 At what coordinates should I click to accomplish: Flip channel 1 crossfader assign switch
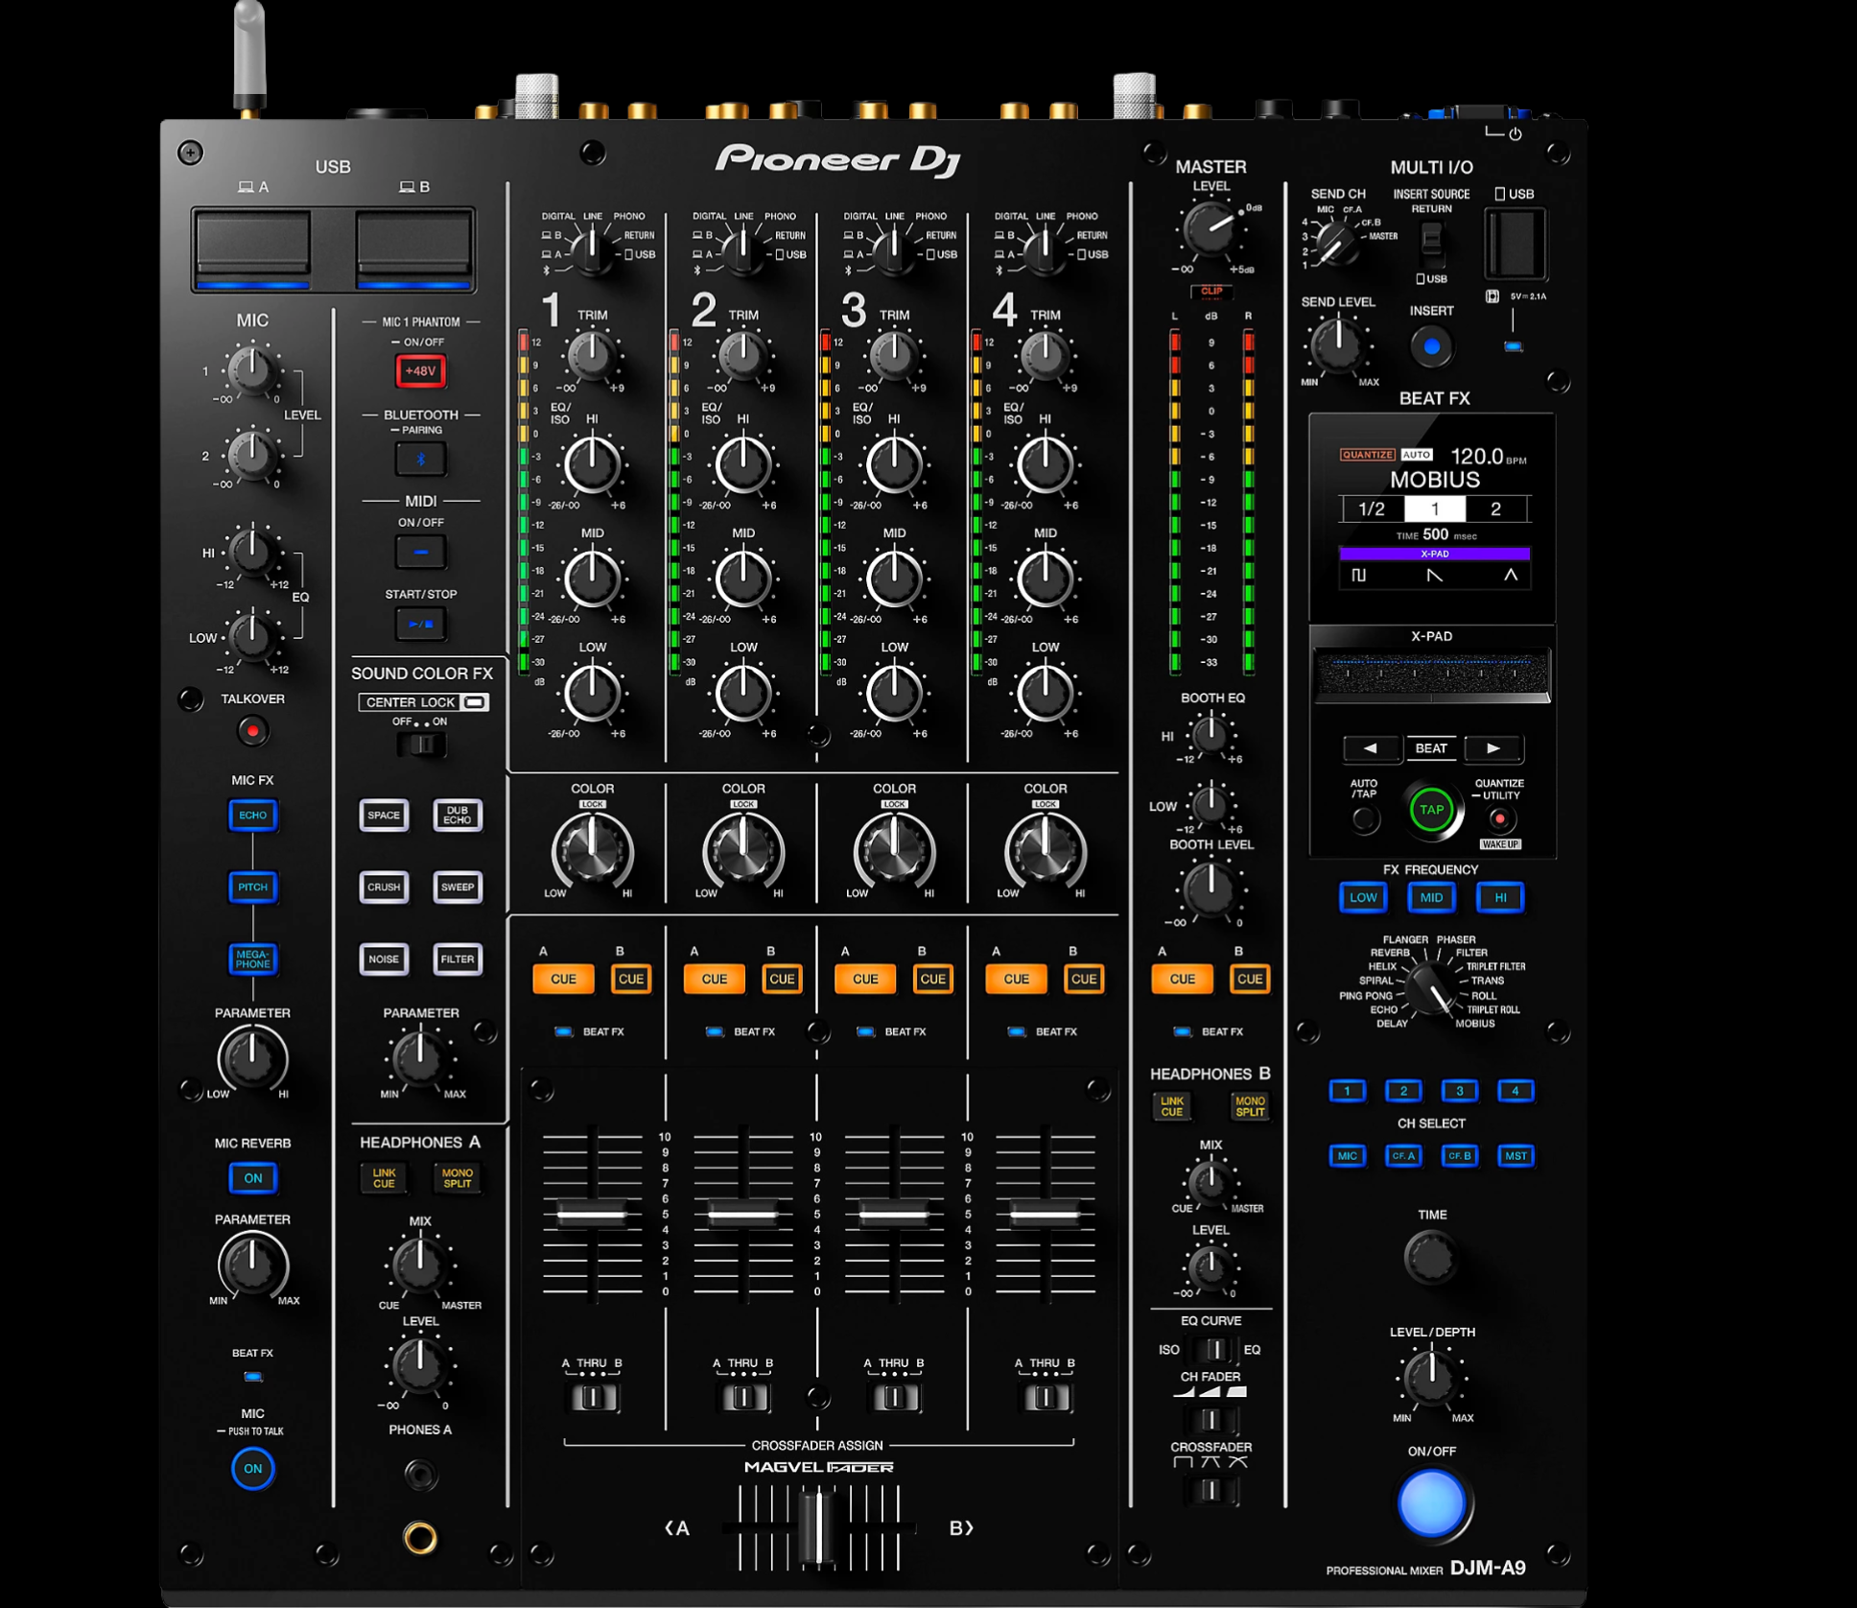point(593,1397)
